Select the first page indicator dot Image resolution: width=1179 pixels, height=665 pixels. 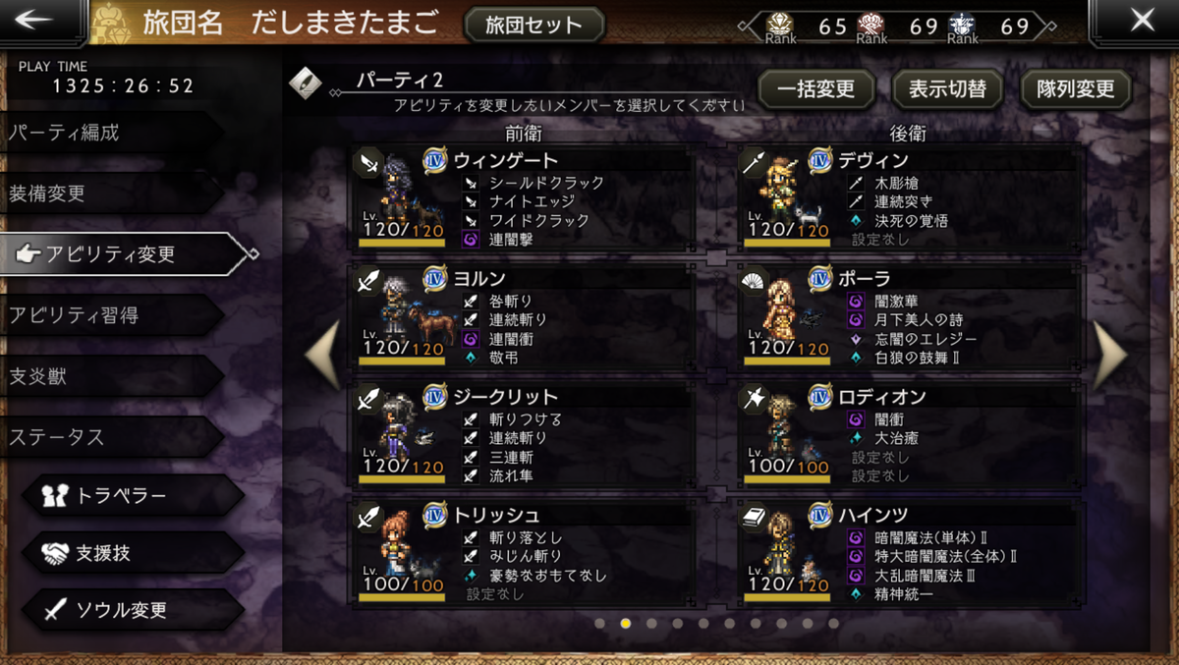(598, 623)
